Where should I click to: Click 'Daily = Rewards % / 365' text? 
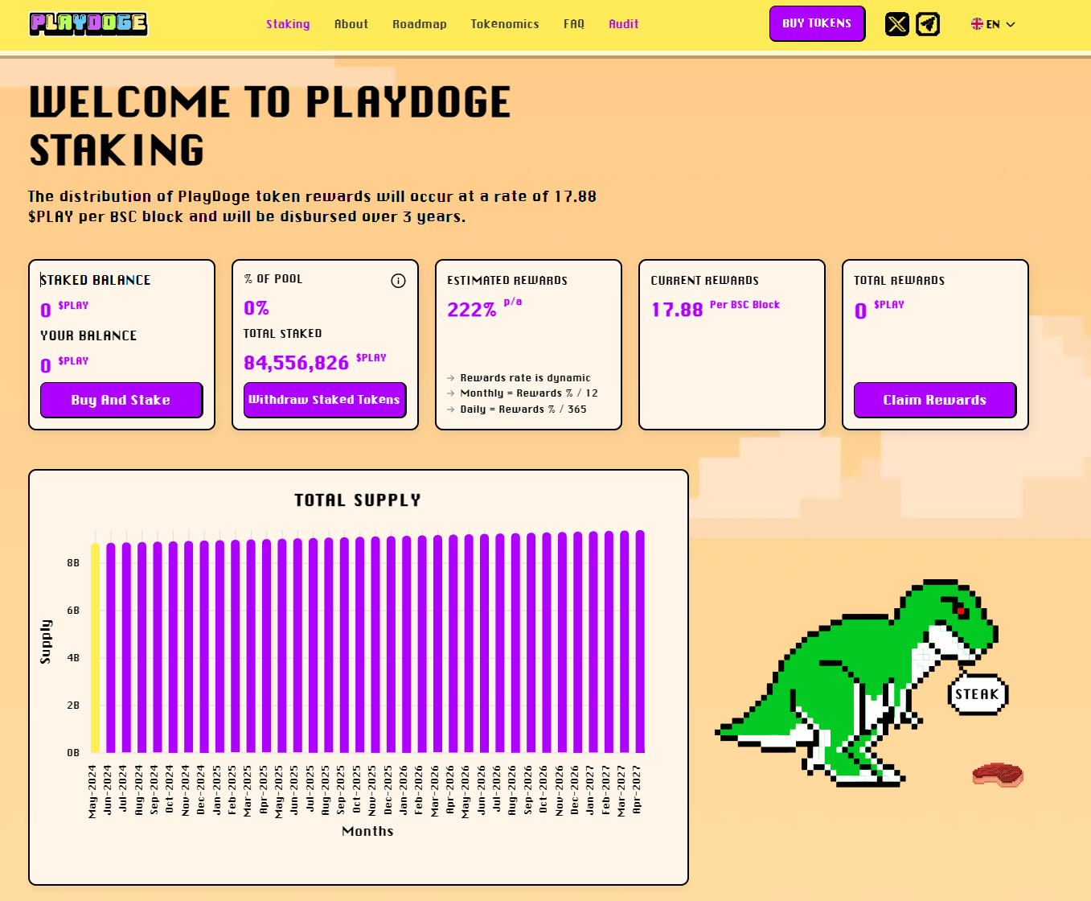pyautogui.click(x=523, y=409)
